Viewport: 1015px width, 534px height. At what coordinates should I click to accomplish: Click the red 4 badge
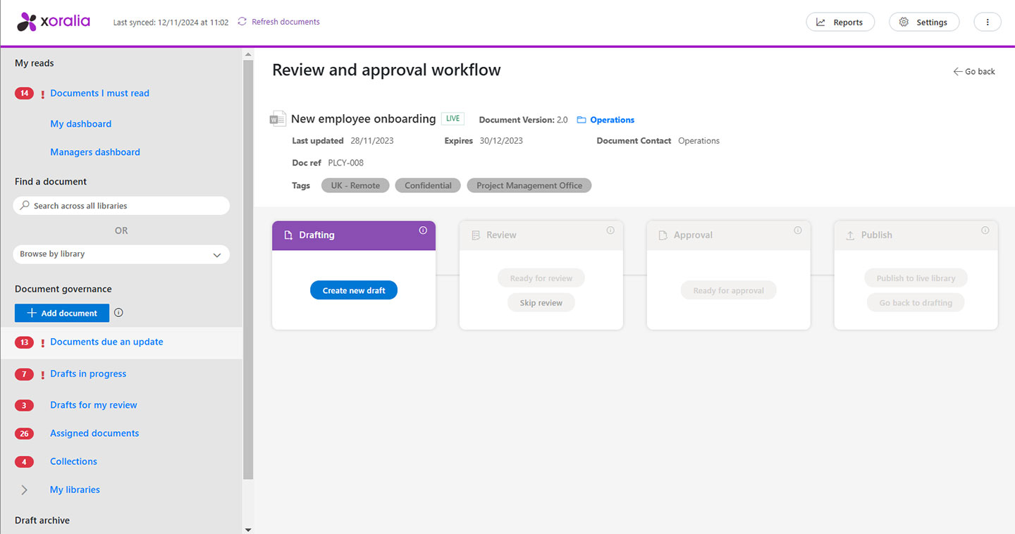point(24,461)
